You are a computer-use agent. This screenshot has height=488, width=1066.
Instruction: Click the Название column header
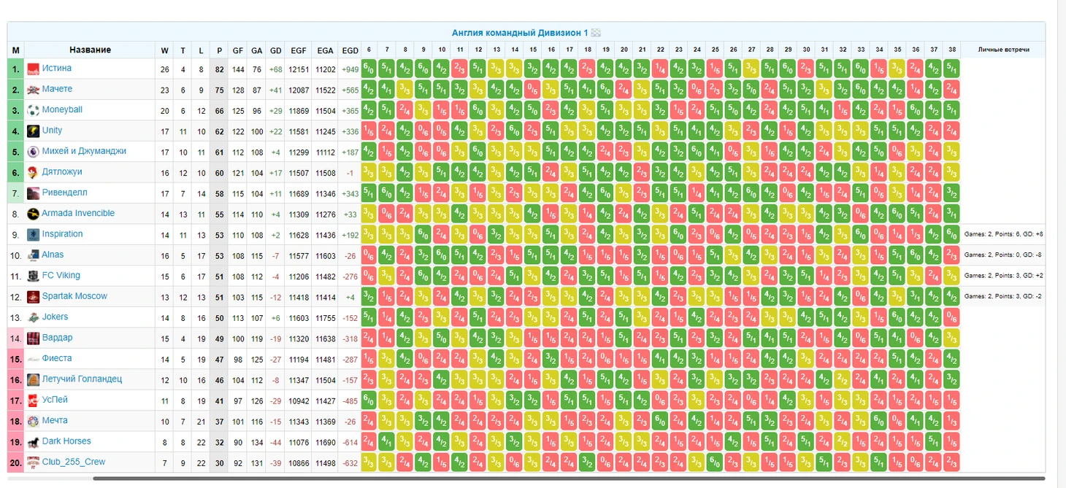[90, 50]
